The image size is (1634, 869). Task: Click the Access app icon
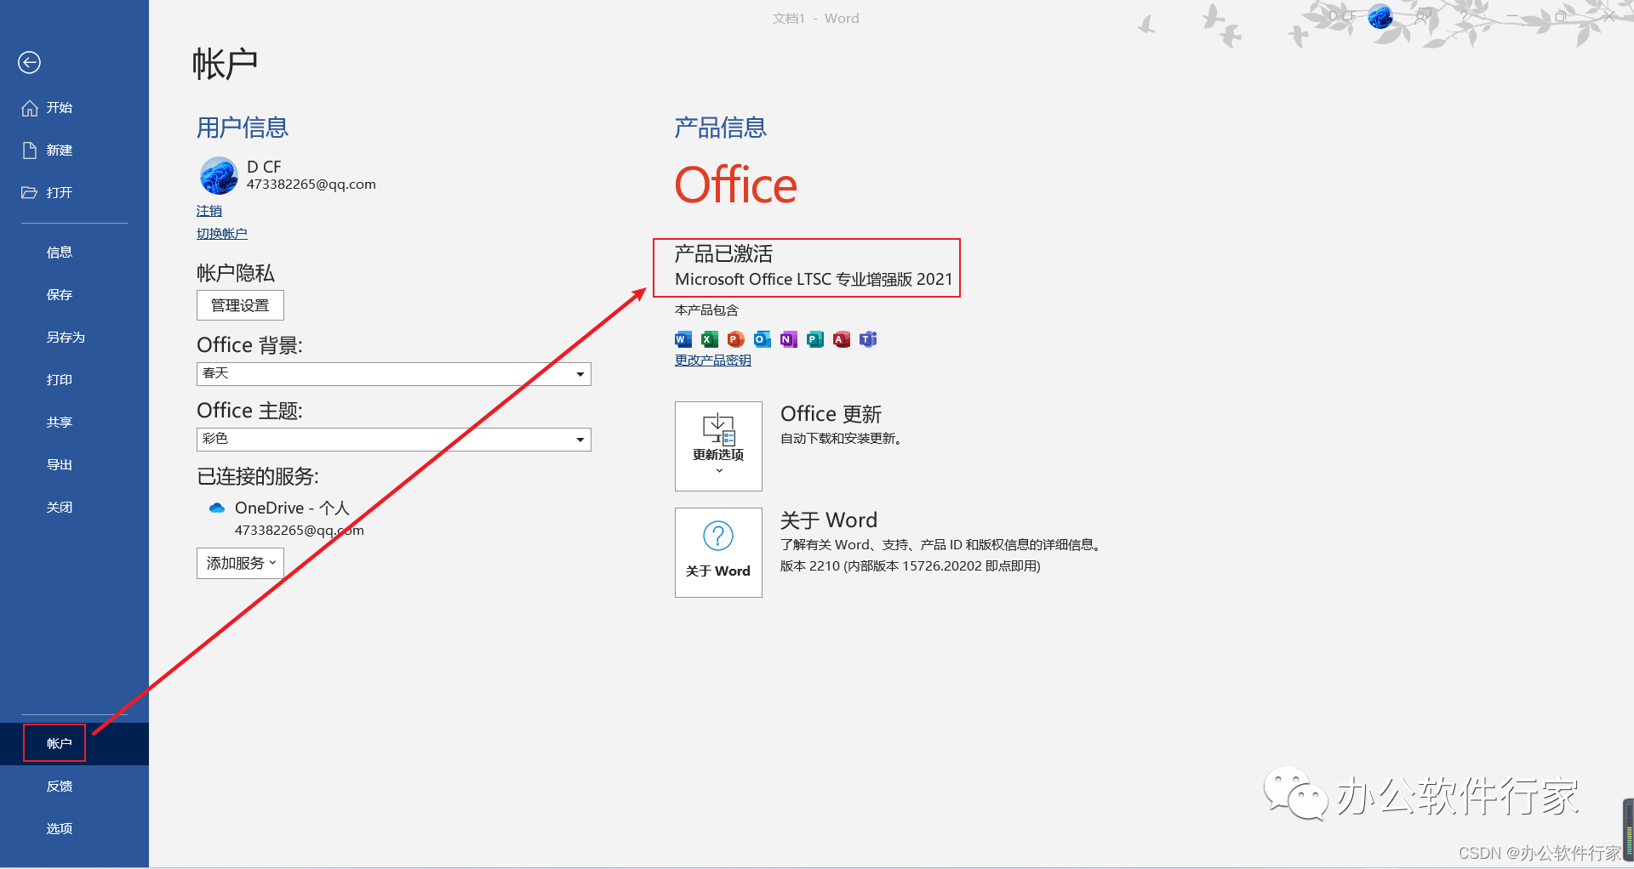[x=841, y=339]
